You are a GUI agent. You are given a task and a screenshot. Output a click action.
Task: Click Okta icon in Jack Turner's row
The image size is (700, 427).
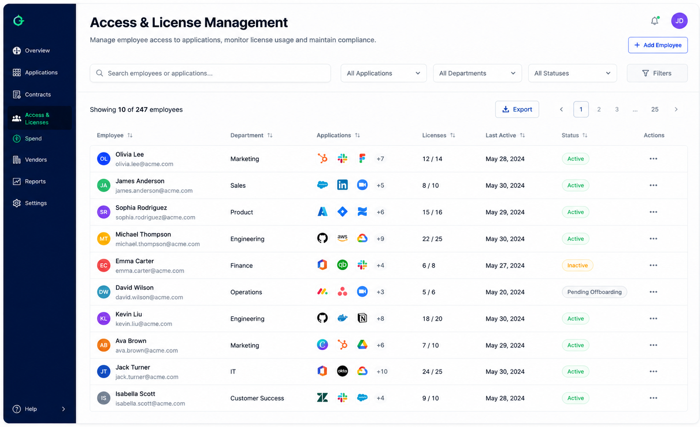(342, 371)
